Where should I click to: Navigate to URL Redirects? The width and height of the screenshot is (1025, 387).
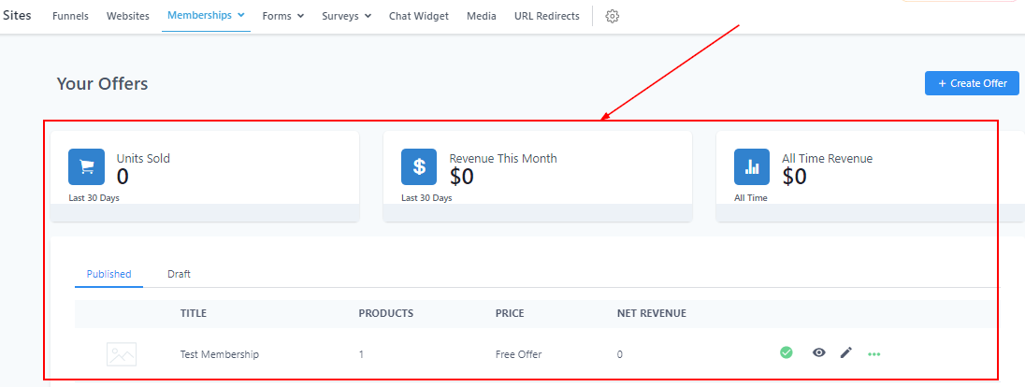[546, 16]
